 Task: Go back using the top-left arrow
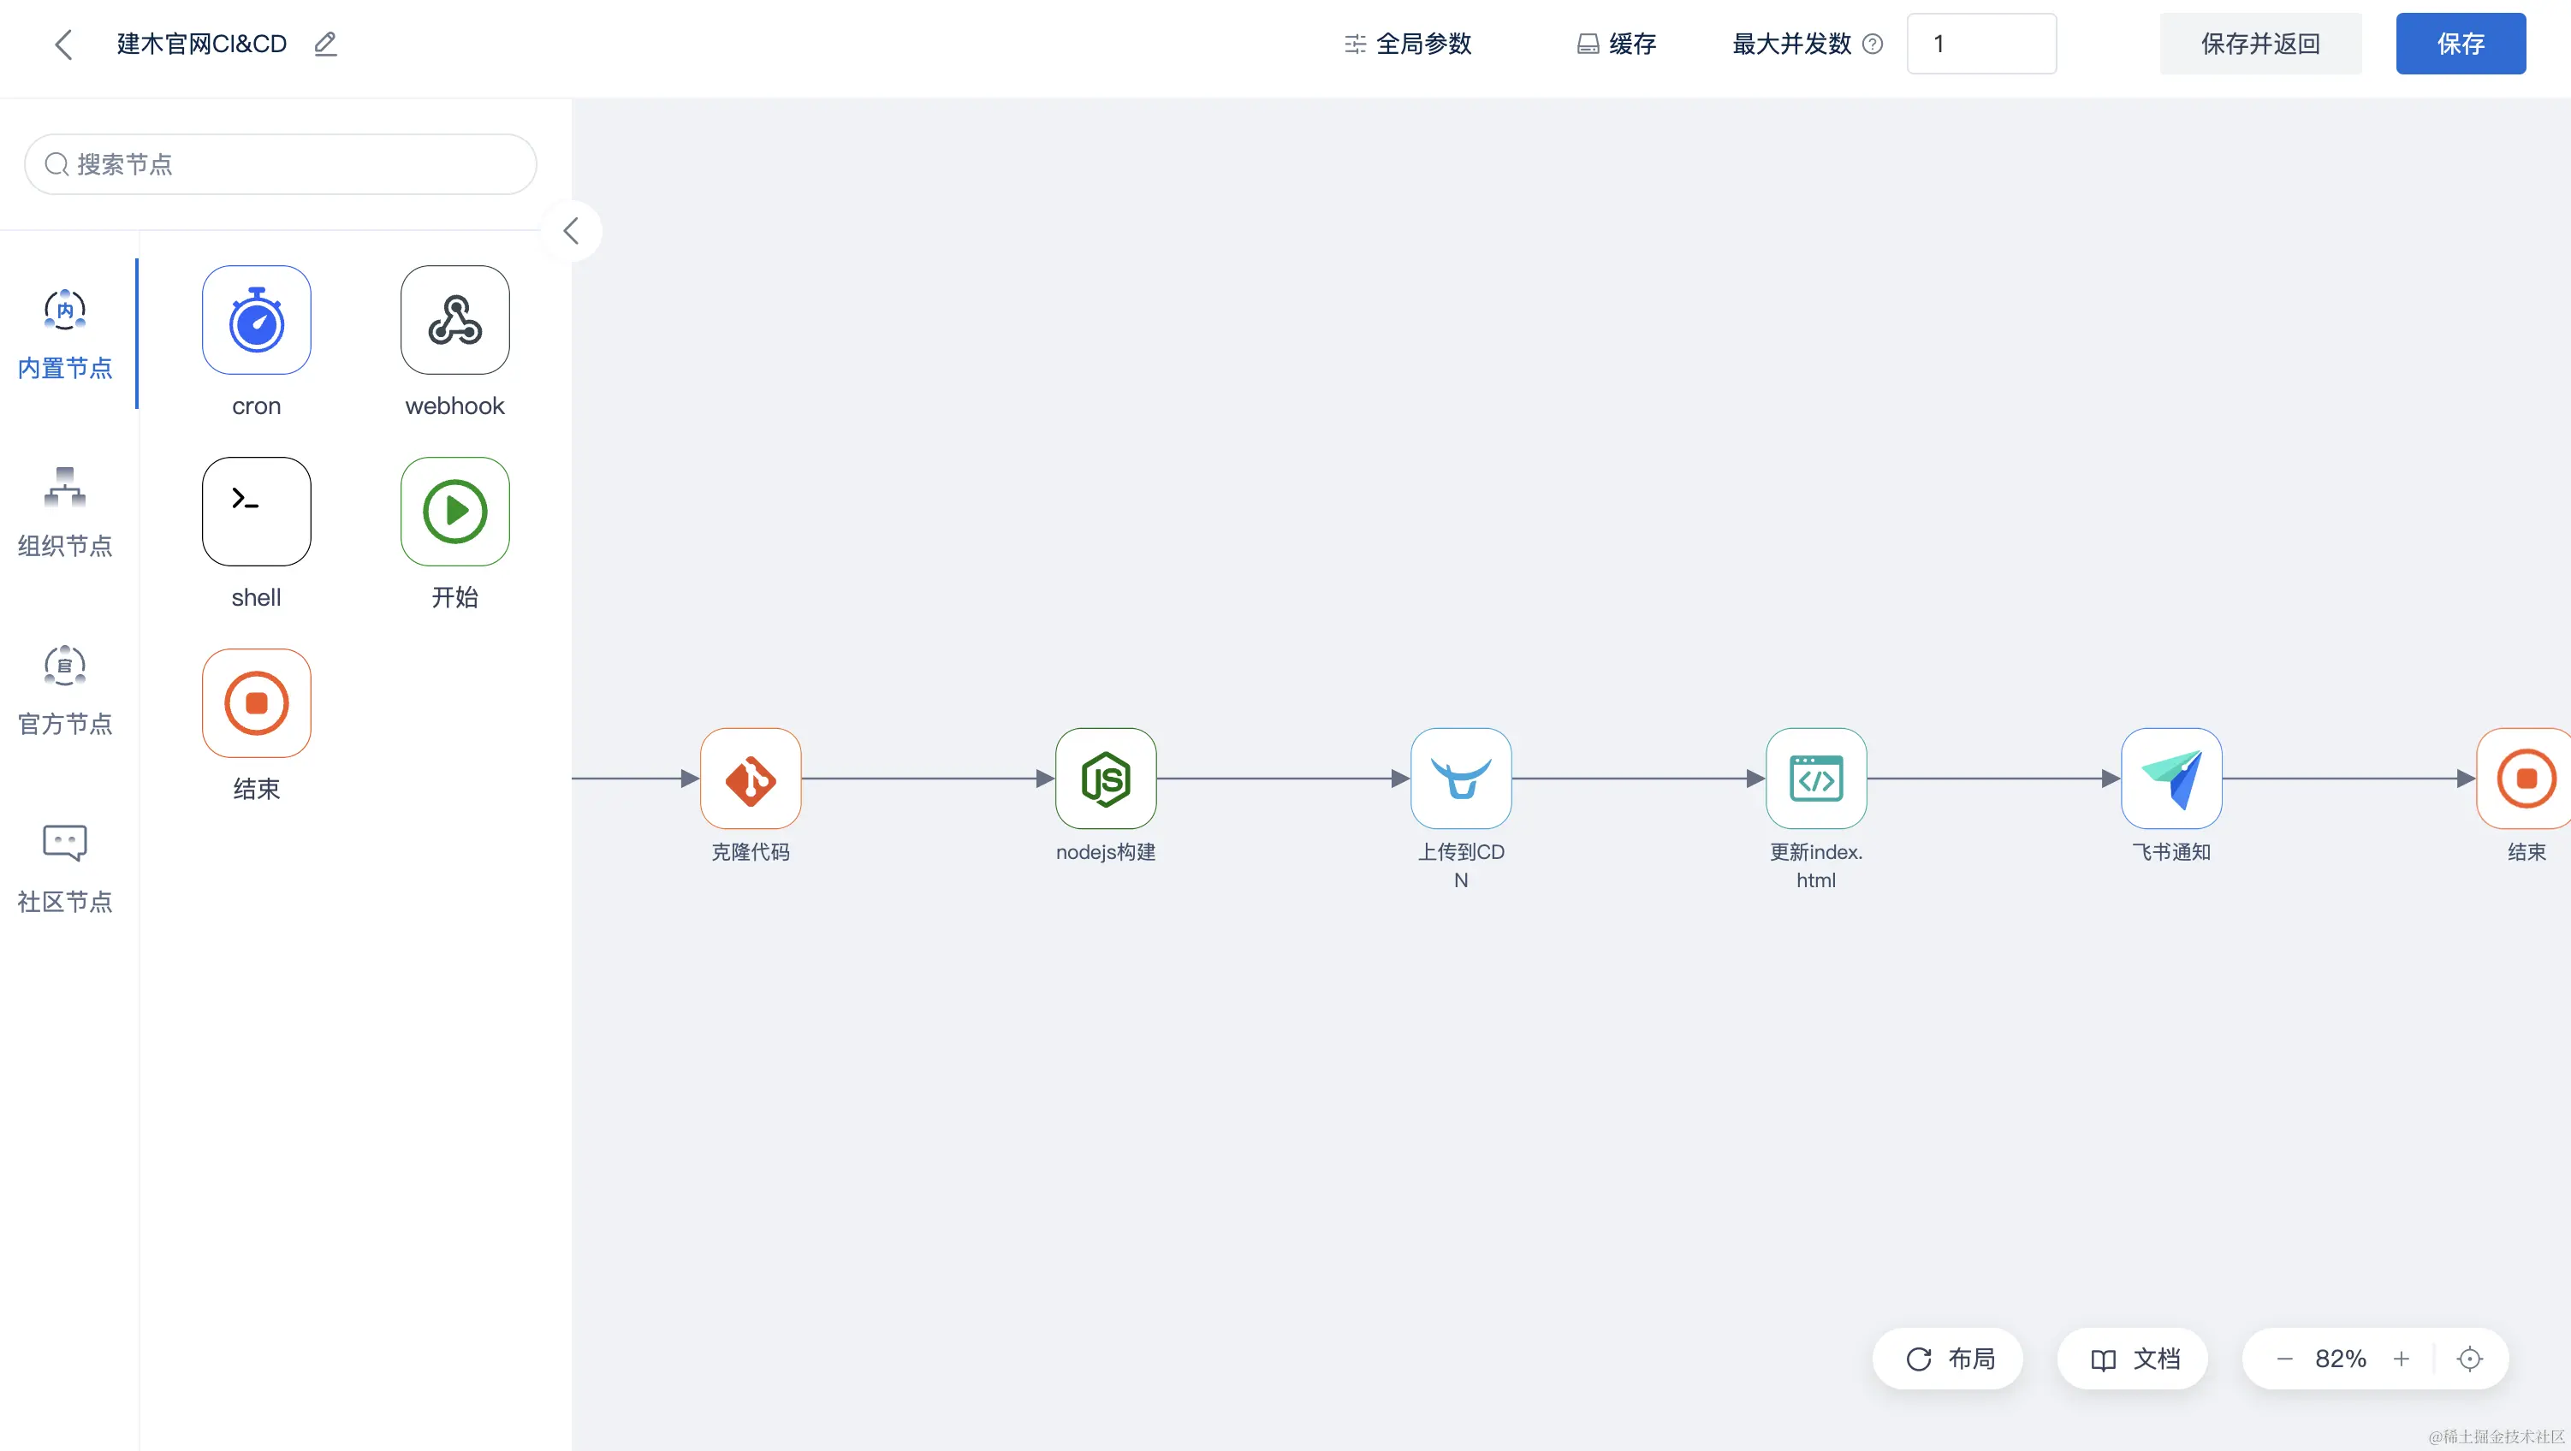(x=64, y=44)
